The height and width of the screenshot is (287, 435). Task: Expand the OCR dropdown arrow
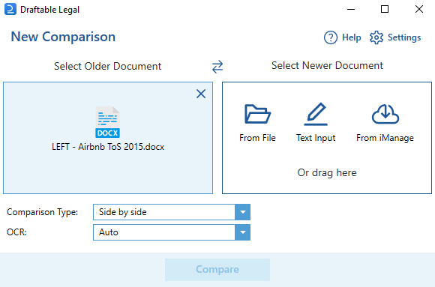coord(243,232)
